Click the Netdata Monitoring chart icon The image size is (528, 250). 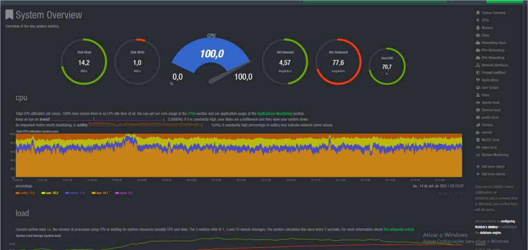477,155
